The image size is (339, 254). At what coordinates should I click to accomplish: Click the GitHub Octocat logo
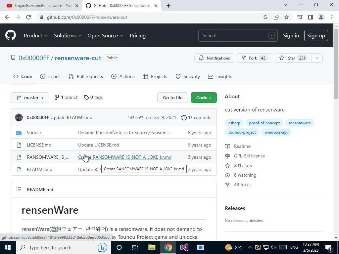11,35
